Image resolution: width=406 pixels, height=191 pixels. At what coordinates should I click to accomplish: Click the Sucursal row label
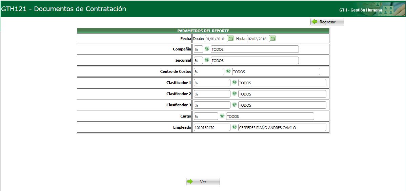tap(183, 60)
